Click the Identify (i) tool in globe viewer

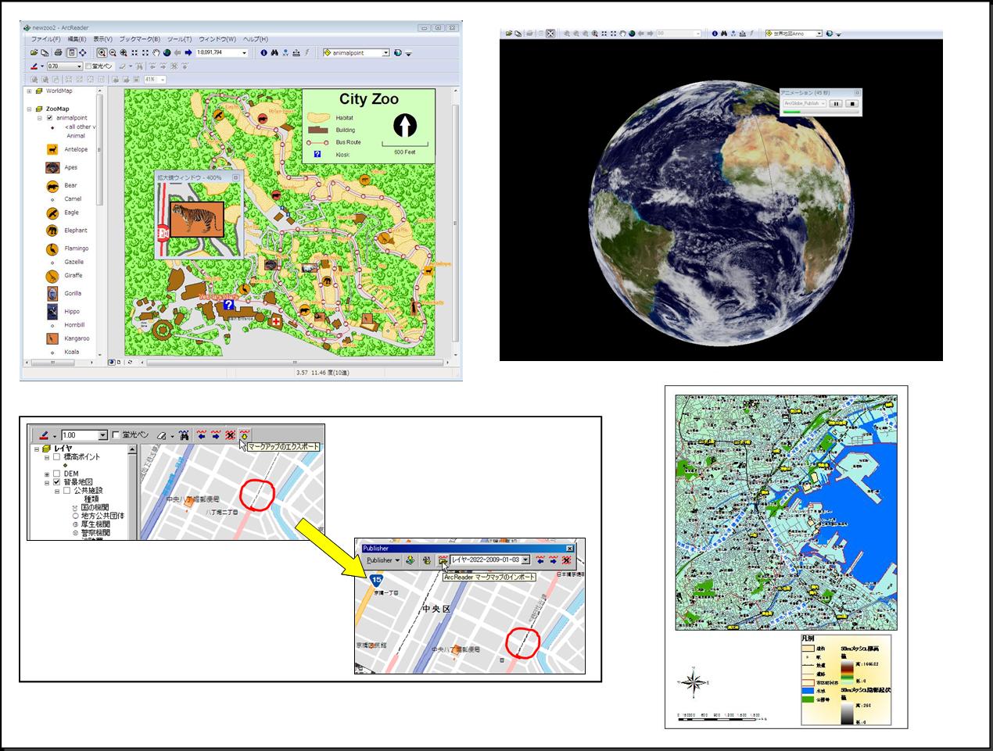point(715,34)
